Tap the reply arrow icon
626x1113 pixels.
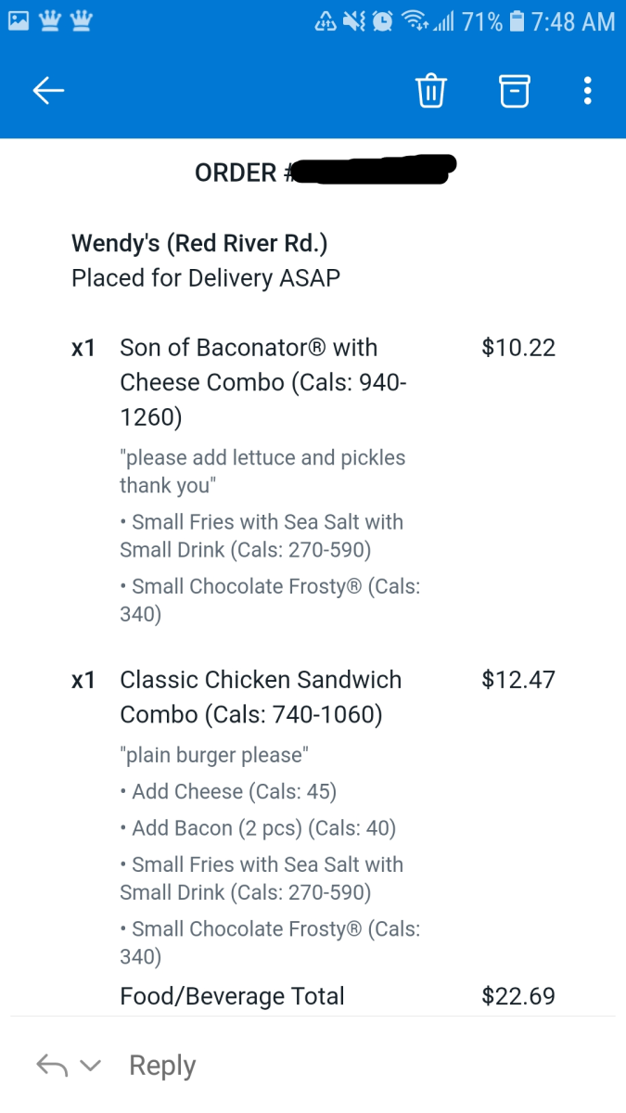[x=52, y=1066]
